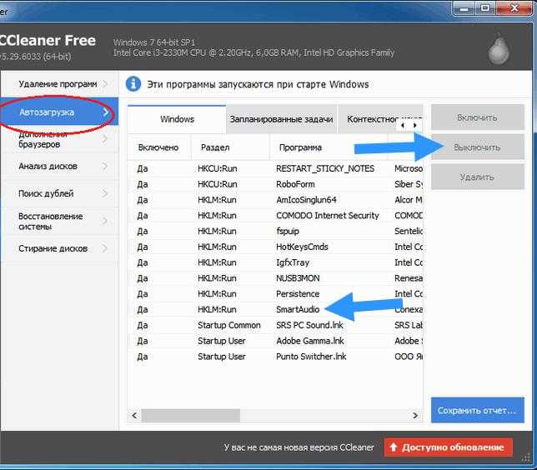Select Punto Switcher.lnk entry
537x470 pixels.
coord(275,357)
